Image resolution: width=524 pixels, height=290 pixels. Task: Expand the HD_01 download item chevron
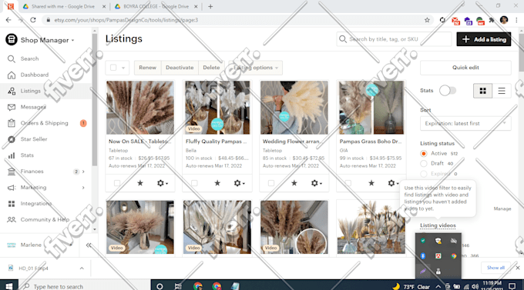click(x=82, y=268)
